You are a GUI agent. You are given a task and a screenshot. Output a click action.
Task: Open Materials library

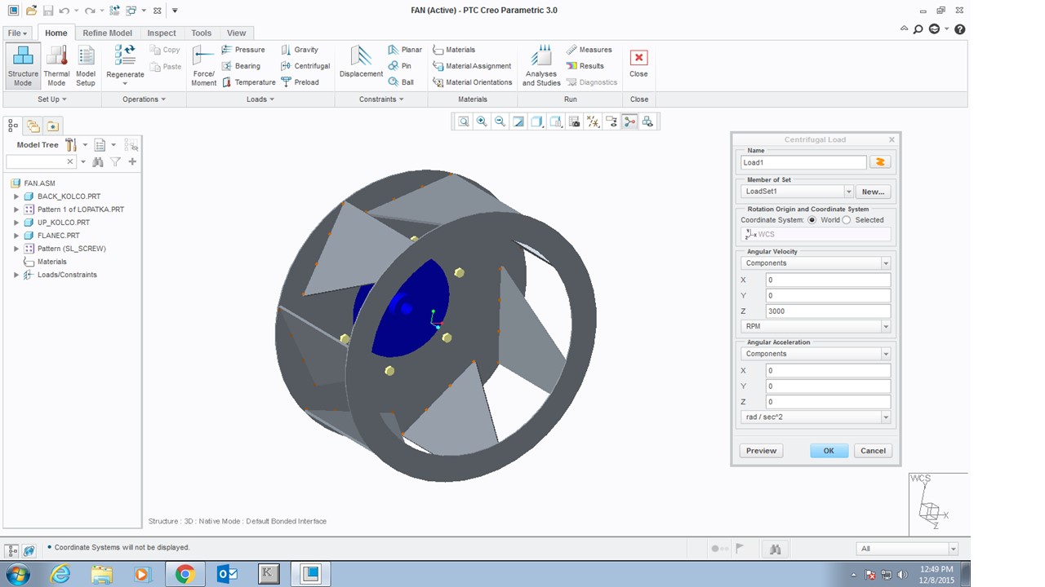454,50
